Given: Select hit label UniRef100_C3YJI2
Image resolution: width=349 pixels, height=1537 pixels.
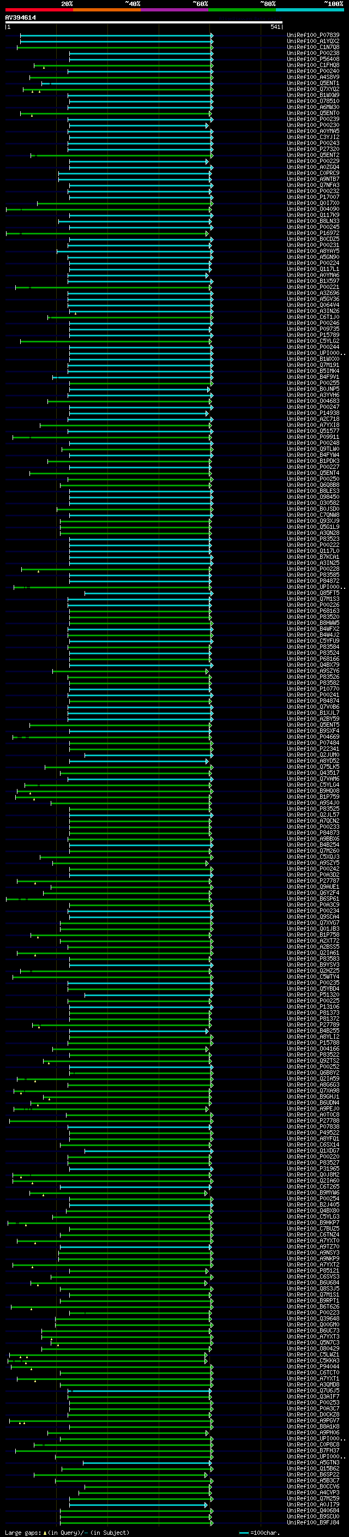Looking at the screenshot, I should (x=313, y=137).
